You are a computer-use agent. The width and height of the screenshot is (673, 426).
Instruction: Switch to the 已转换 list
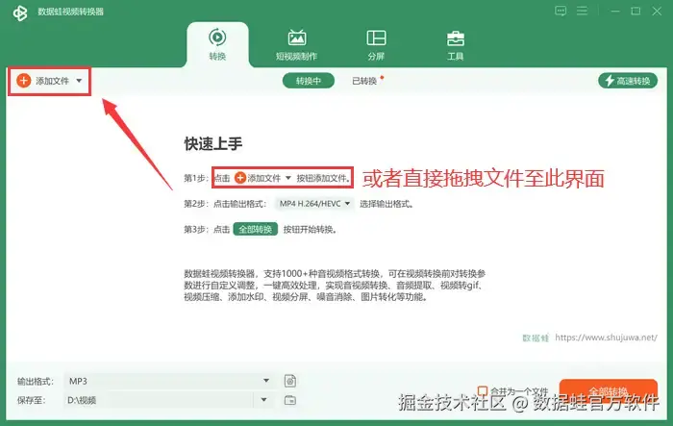364,81
